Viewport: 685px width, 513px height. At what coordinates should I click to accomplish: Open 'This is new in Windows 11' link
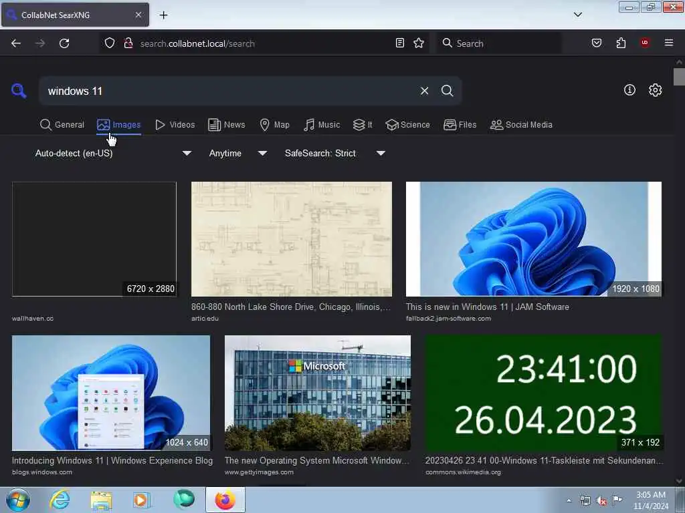tap(488, 307)
